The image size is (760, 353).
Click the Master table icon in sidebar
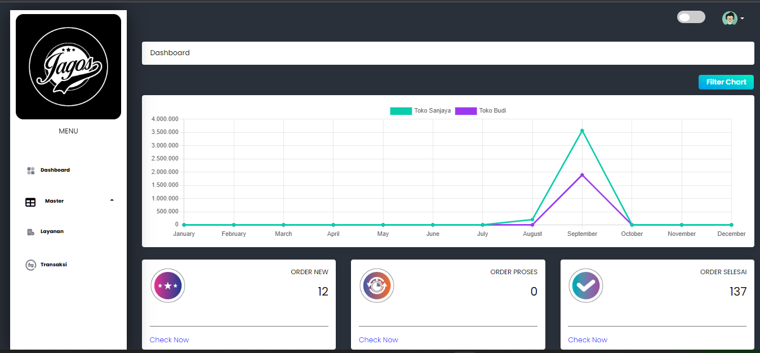tap(30, 202)
